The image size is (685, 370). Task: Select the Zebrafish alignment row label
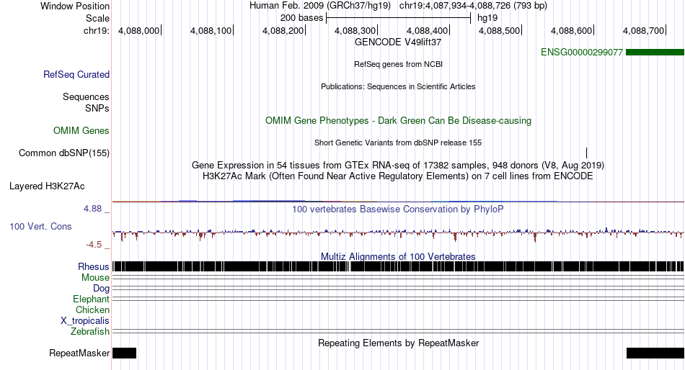[x=90, y=332]
